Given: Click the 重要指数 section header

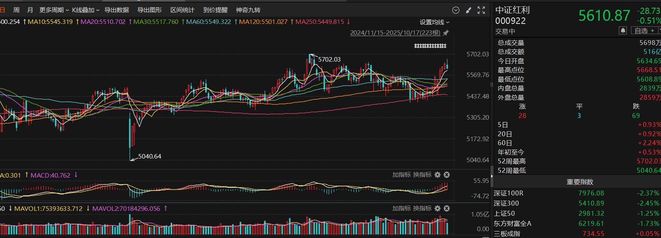Looking at the screenshot, I should coord(580,182).
